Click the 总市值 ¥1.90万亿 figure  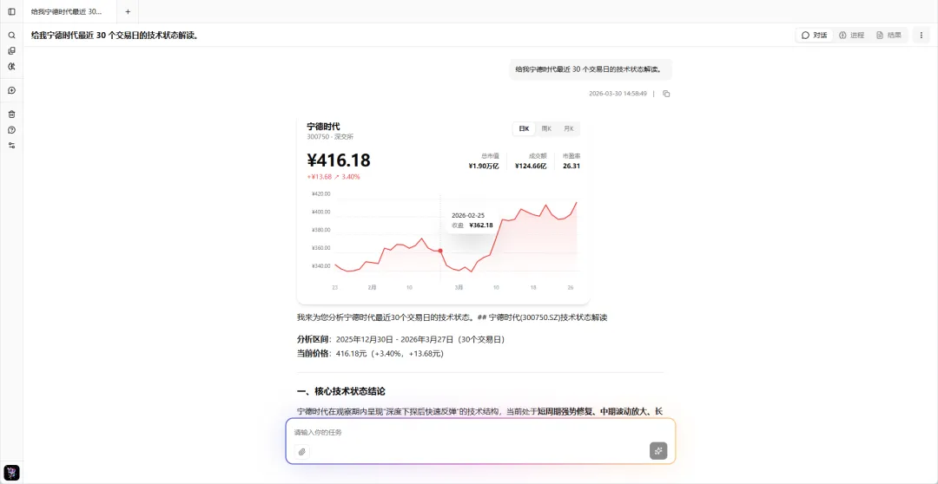click(x=484, y=161)
